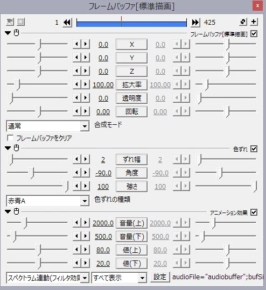The image size is (266, 290).
Task: Decrease the X value with its left arrow
Action: [x=77, y=44]
